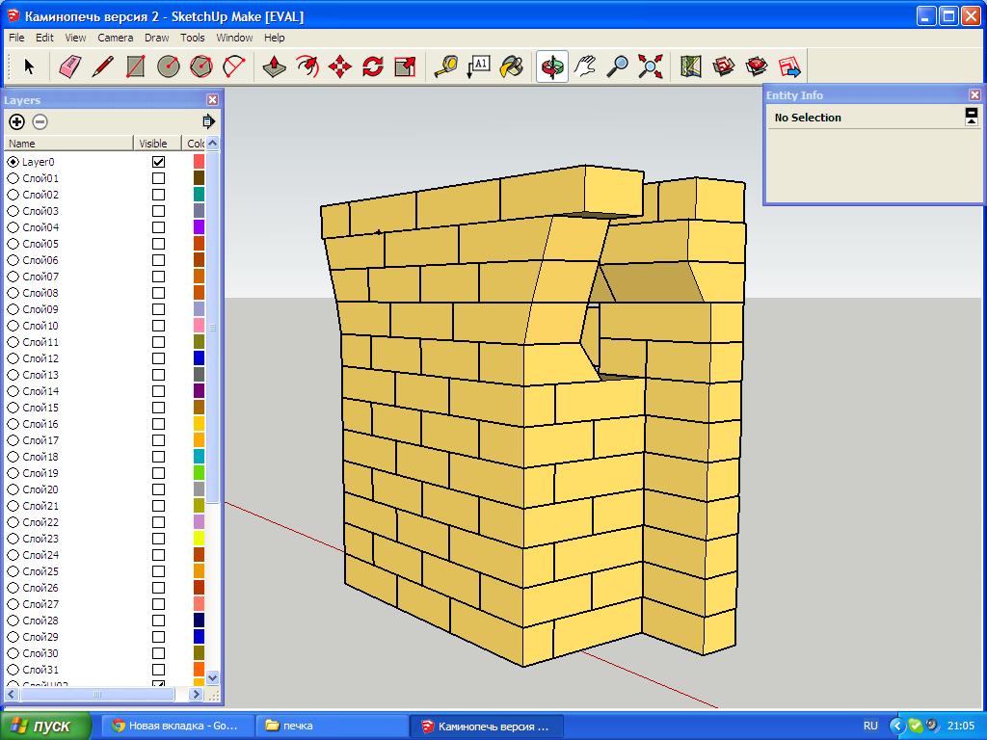Add a new layer with plus icon
This screenshot has width=987, height=740.
click(x=16, y=121)
